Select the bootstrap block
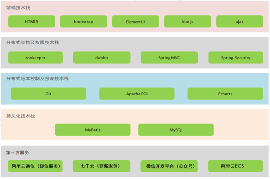The width and height of the screenshot is (270, 179). pos(84,22)
